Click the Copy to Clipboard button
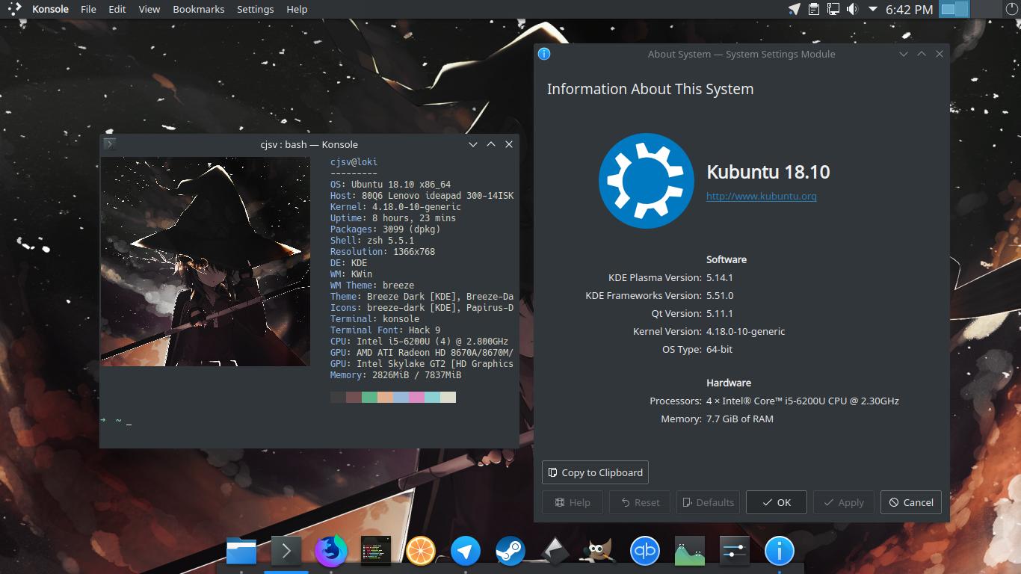The width and height of the screenshot is (1021, 574). (x=595, y=472)
